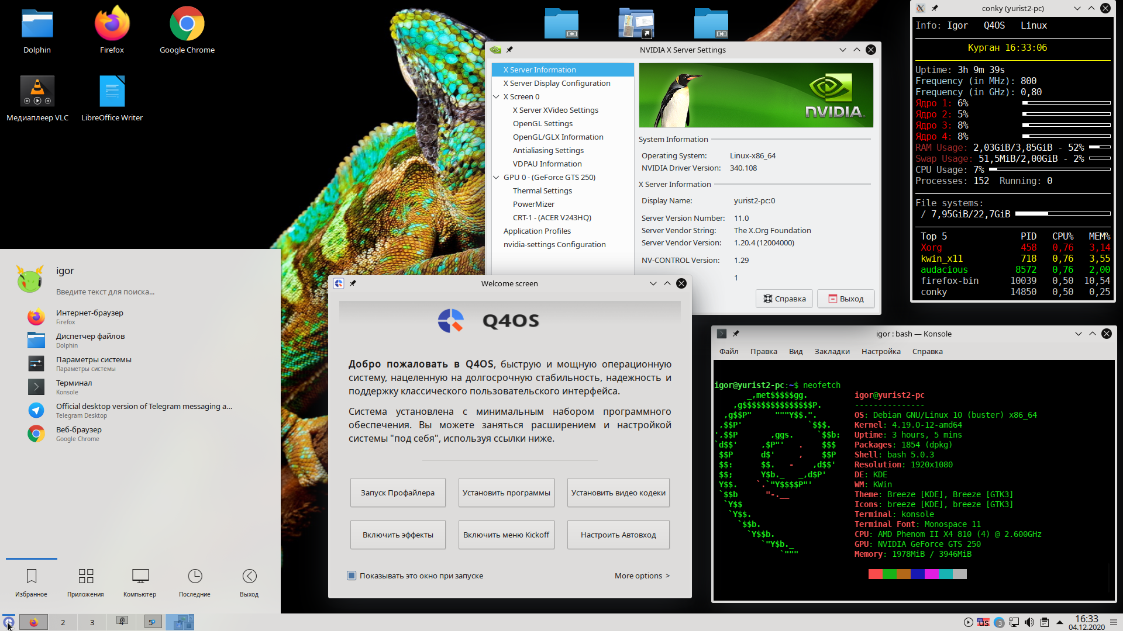Select Избранное tab in start menu
Image resolution: width=1123 pixels, height=631 pixels.
point(31,583)
